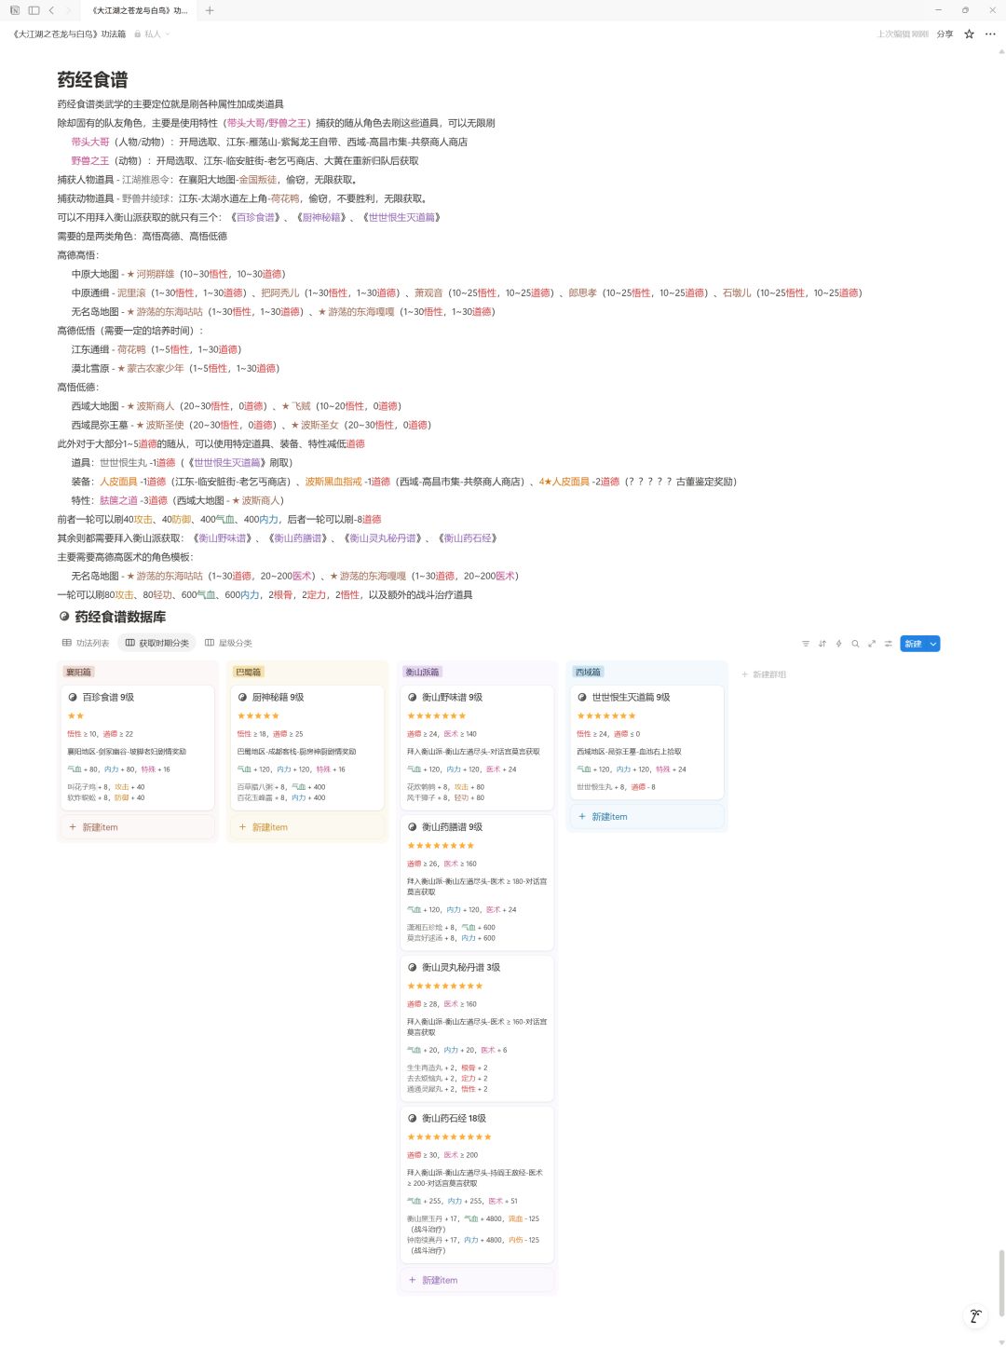The width and height of the screenshot is (1006, 1347).
Task: Open the 《衡山药石经》 link in text
Action: point(469,538)
